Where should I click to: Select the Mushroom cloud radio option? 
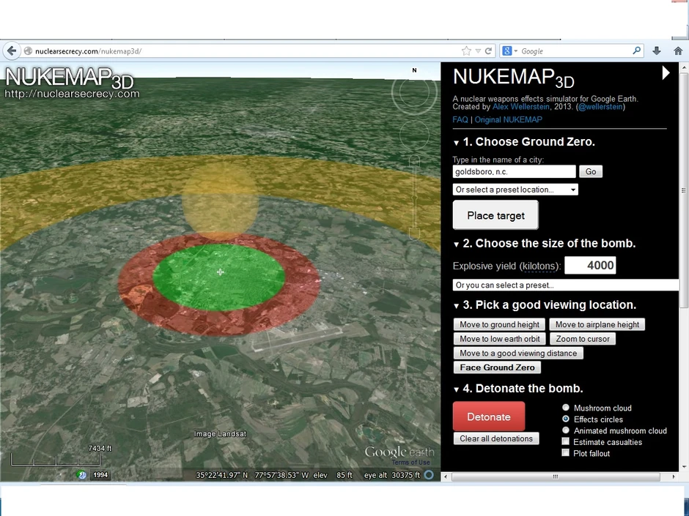click(566, 408)
